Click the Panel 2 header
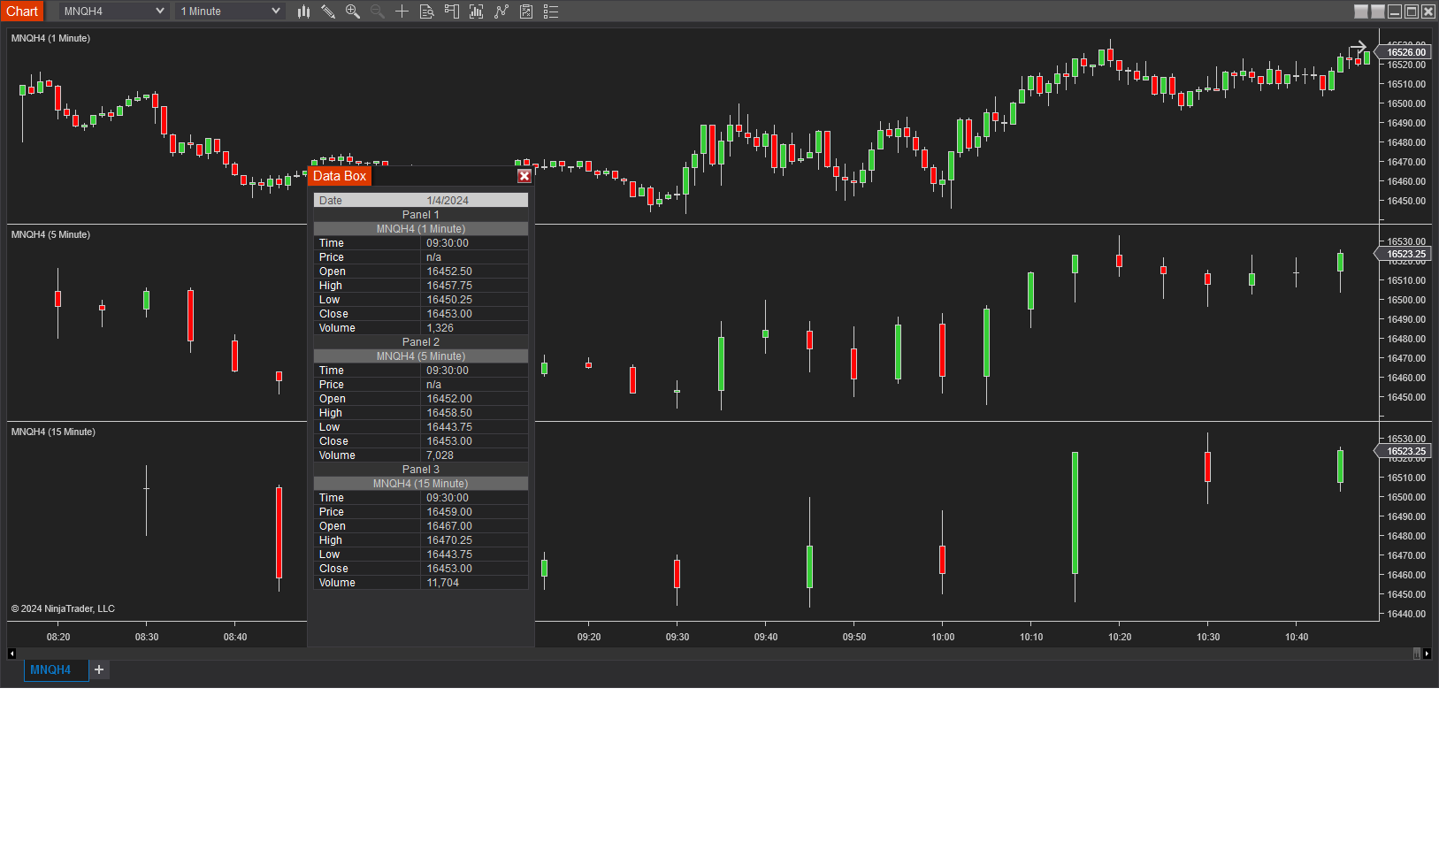The height and width of the screenshot is (849, 1439). 421,342
